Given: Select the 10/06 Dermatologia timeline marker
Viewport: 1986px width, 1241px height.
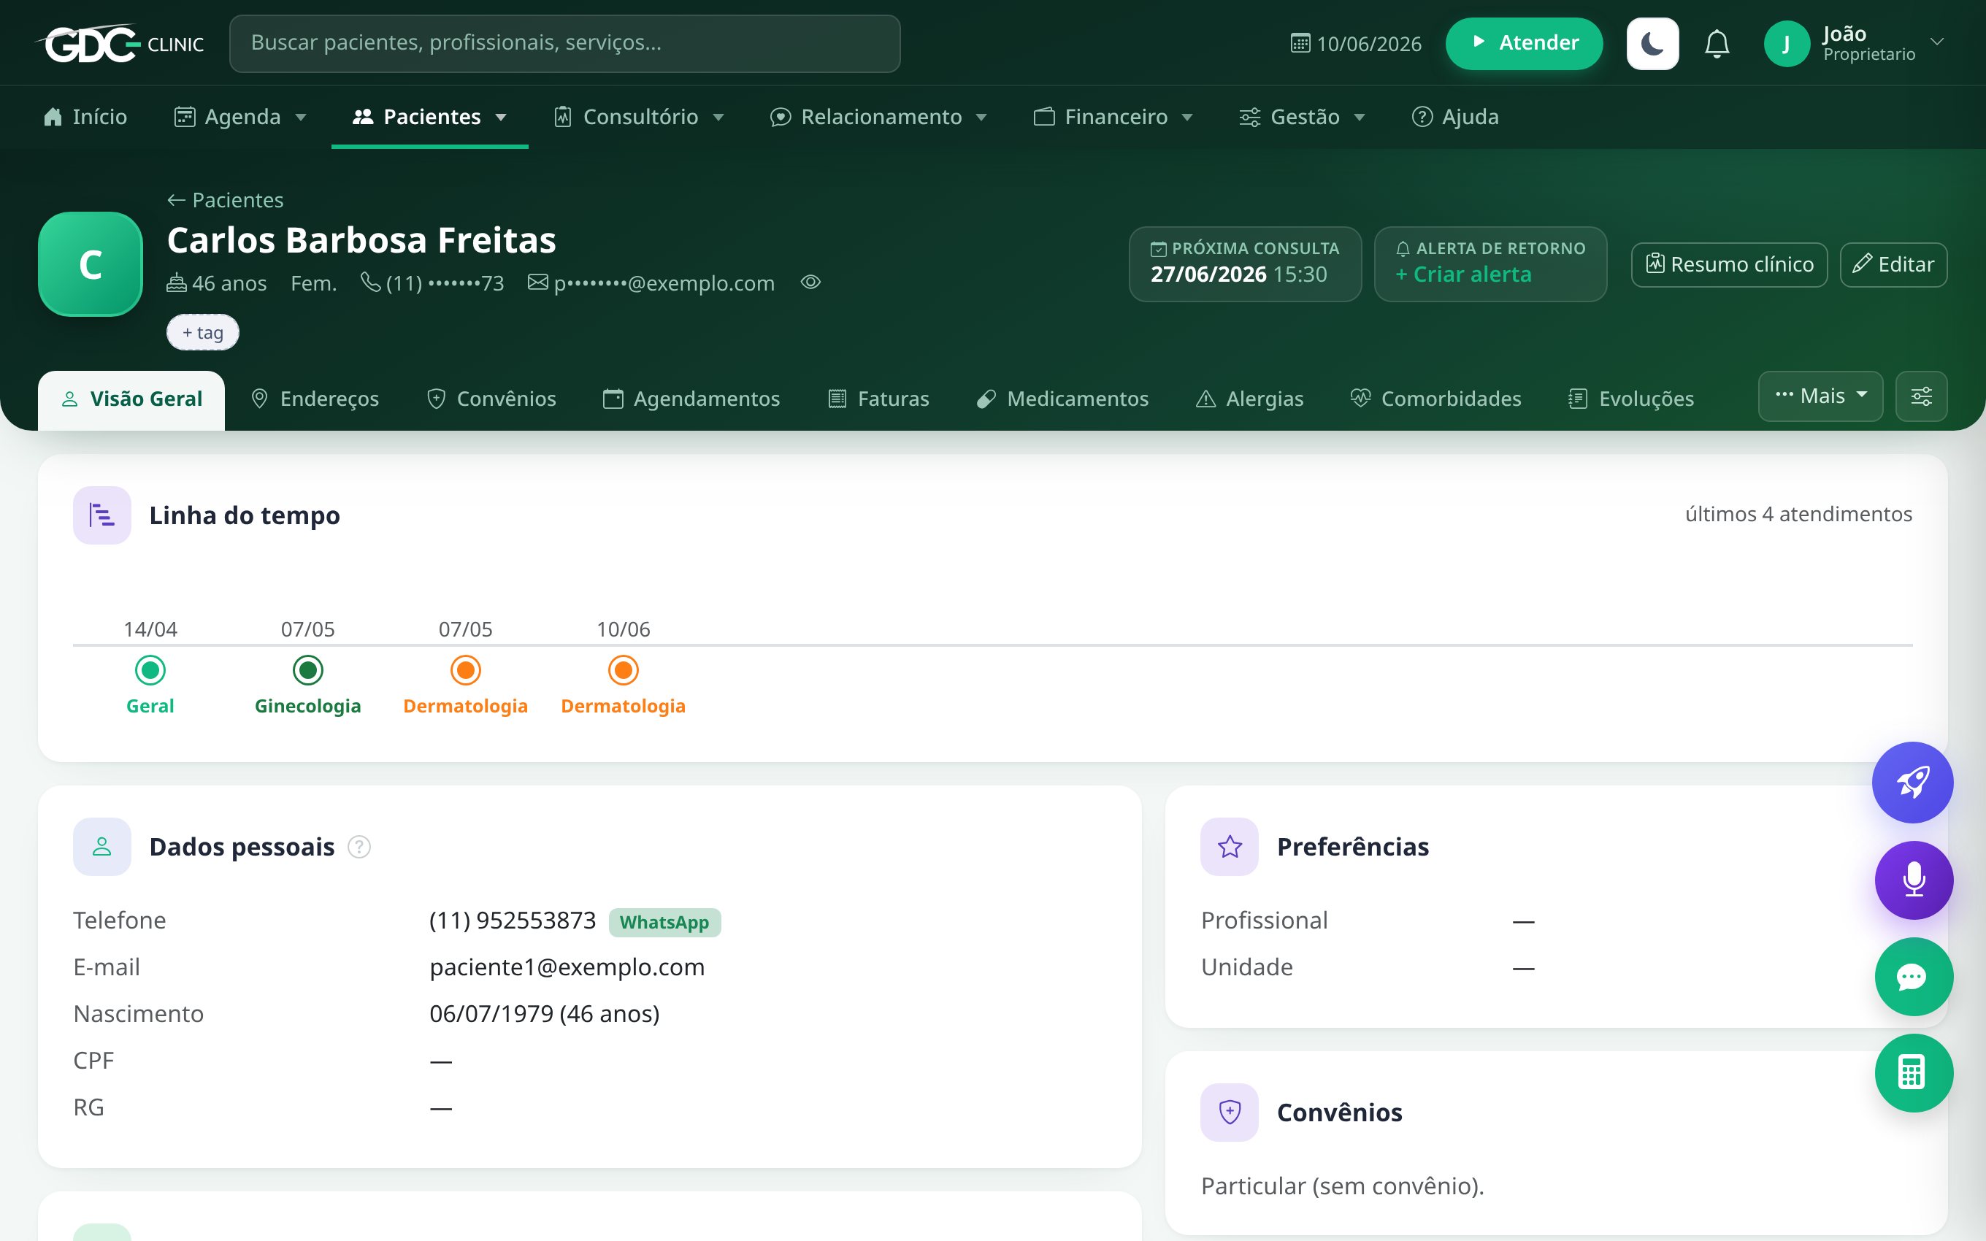Looking at the screenshot, I should pos(623,671).
